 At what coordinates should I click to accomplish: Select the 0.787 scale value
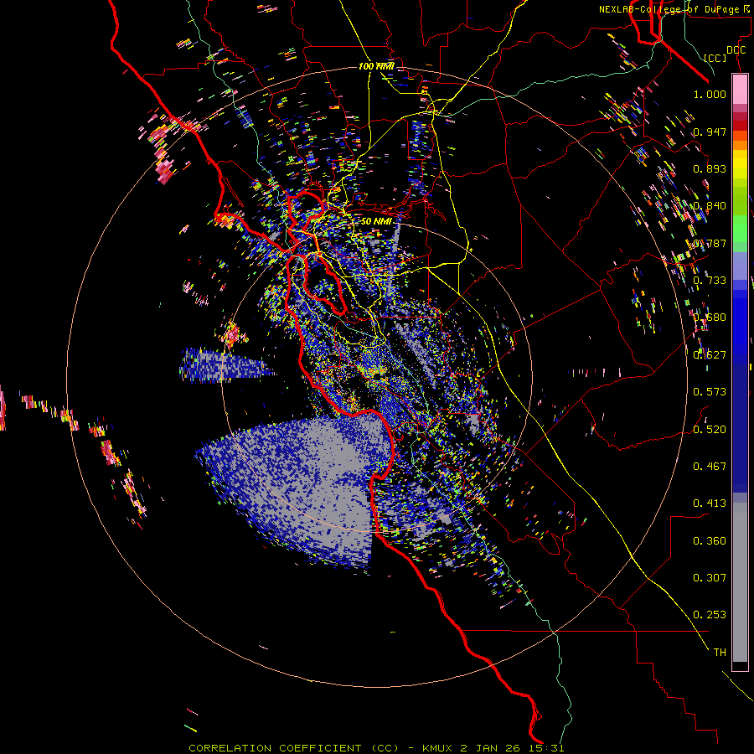tap(710, 243)
